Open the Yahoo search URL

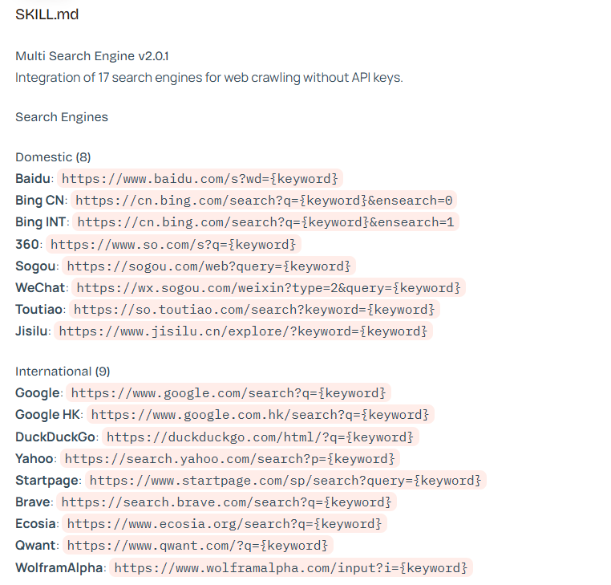229,458
